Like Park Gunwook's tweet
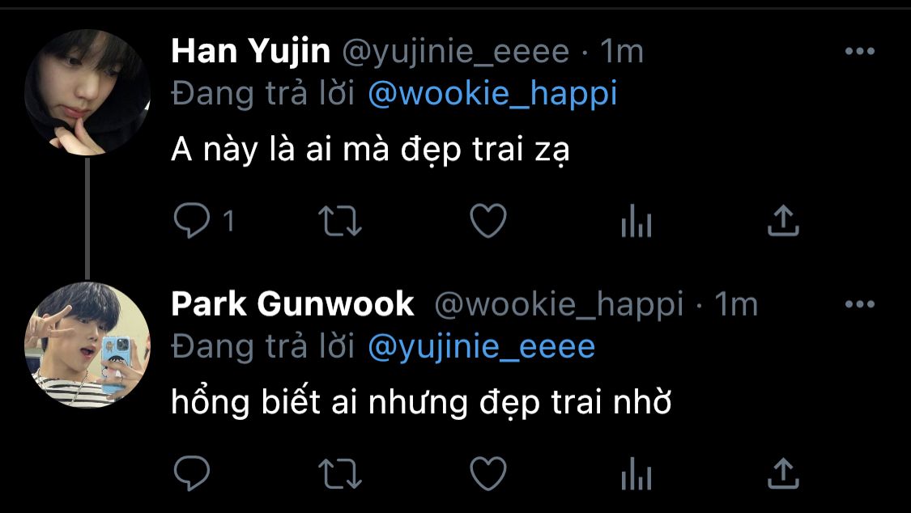 [488, 473]
